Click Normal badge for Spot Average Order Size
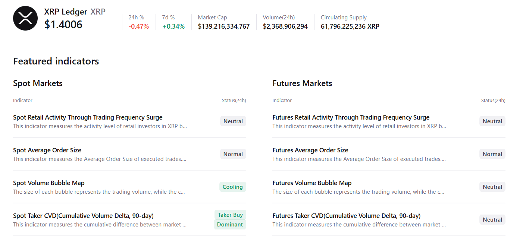The image size is (526, 241). [x=233, y=154]
